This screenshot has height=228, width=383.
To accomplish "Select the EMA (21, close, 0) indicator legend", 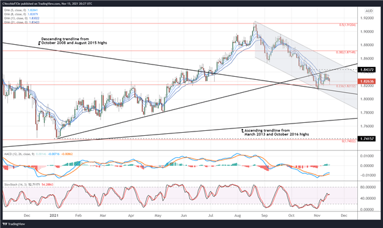I will point(21,22).
